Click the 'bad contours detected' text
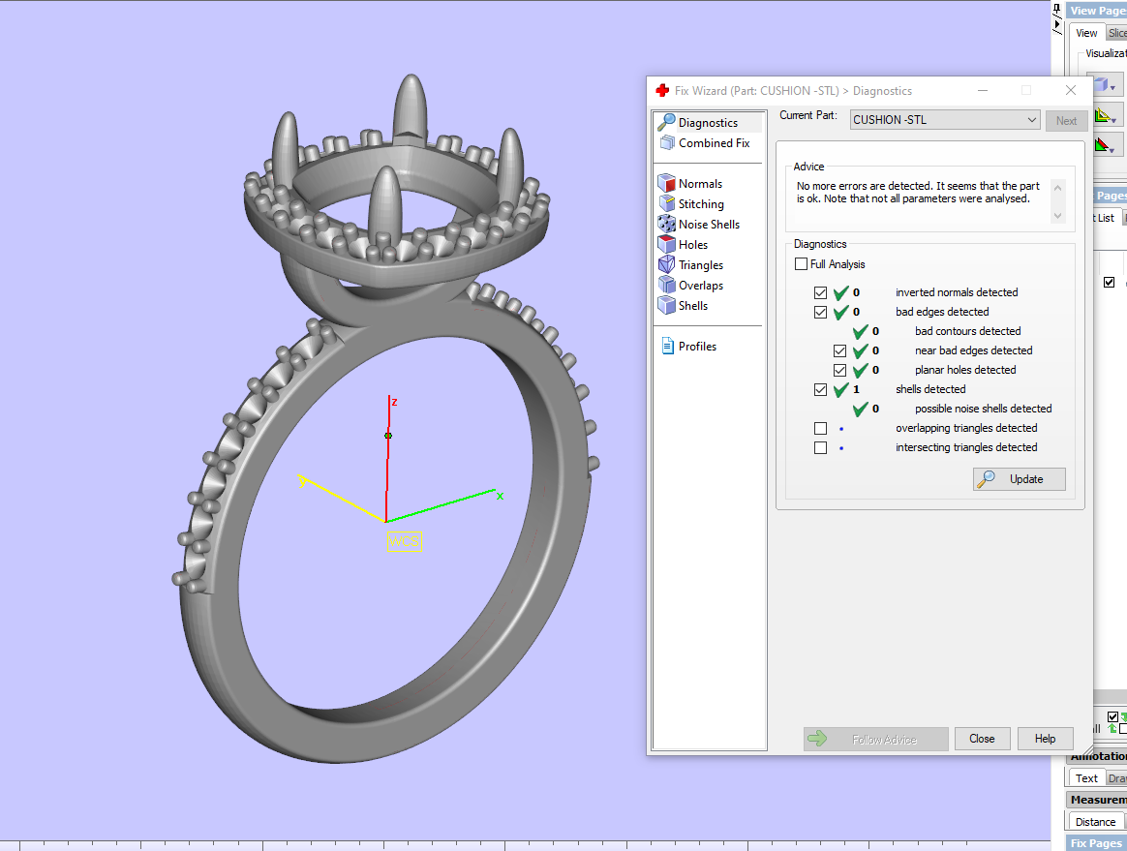Viewport: 1127px width, 851px height. click(967, 331)
